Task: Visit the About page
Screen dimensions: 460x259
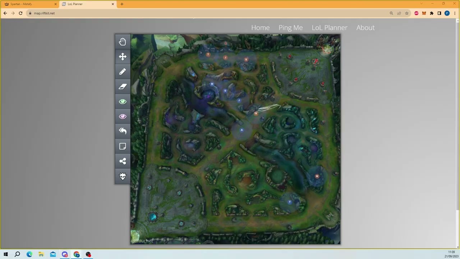Action: click(x=365, y=28)
